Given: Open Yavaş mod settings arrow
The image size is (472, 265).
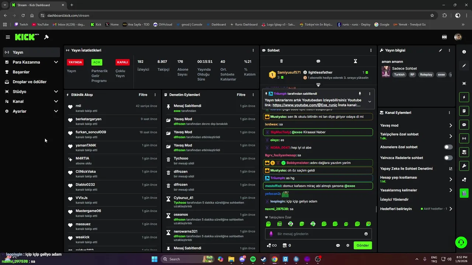Looking at the screenshot, I should 451,126.
